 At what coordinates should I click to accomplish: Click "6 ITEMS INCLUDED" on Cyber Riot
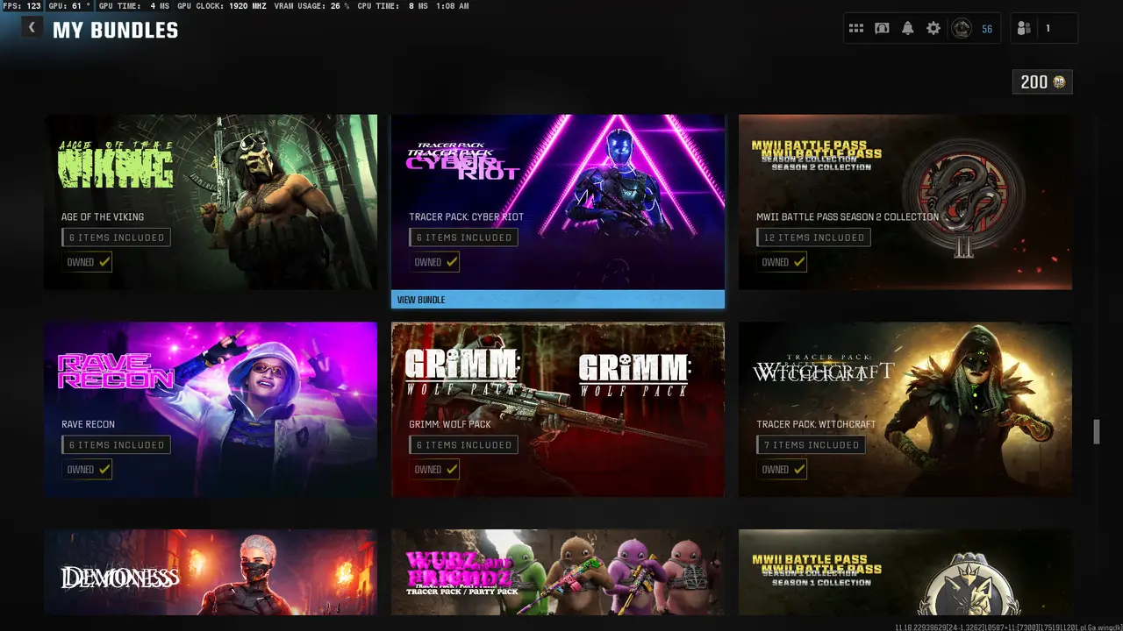tap(463, 238)
